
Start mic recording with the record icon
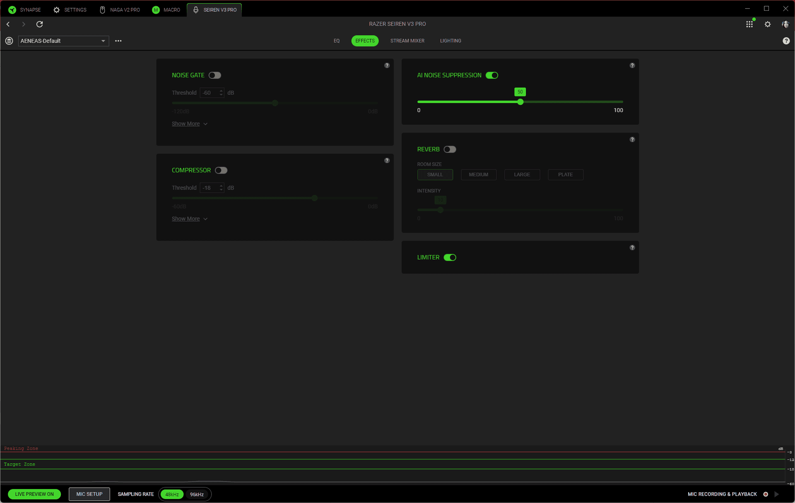pos(766,494)
